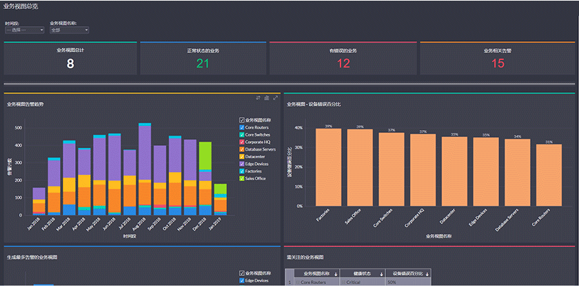
Task: Toggle the Corporate HQ legend checkbox
Action: point(242,142)
